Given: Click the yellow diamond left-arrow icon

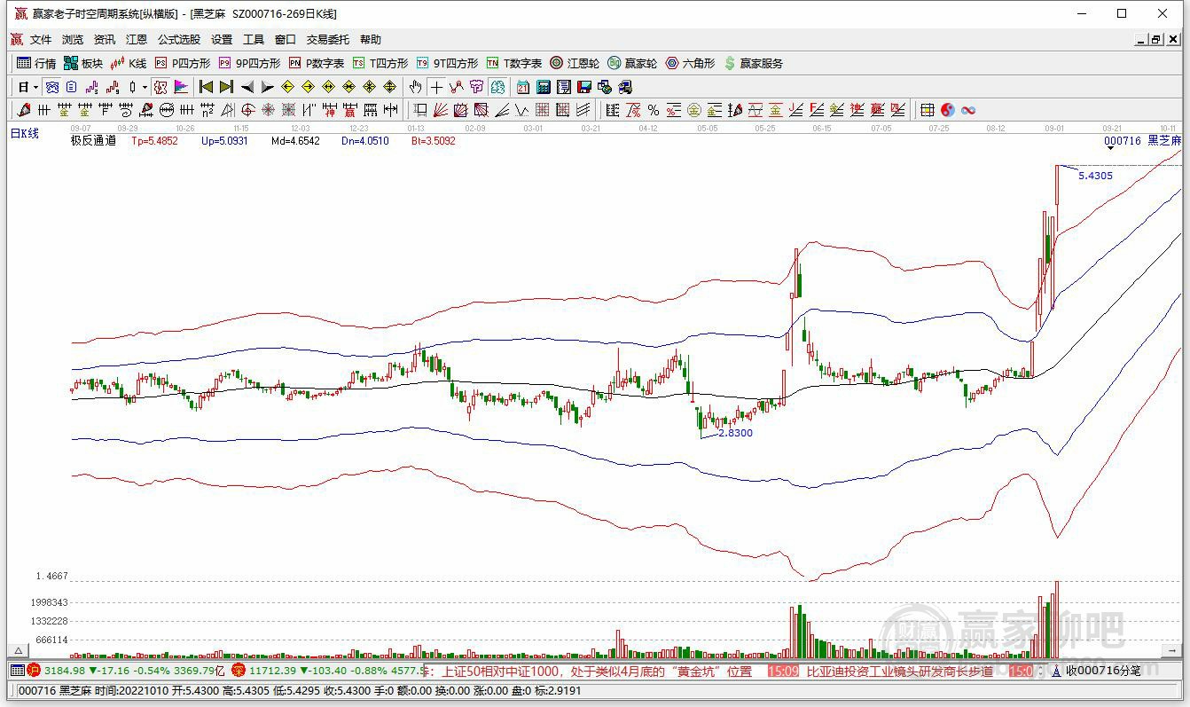Looking at the screenshot, I should point(287,87).
